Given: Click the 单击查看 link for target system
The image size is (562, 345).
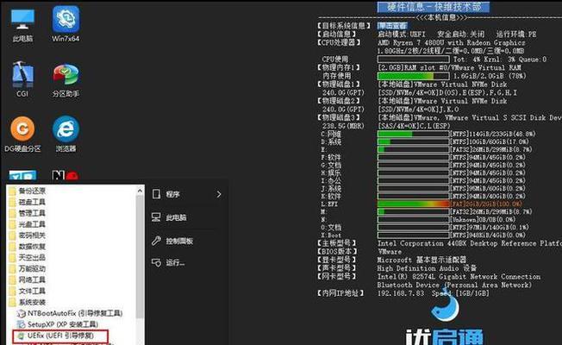Looking at the screenshot, I should [x=392, y=26].
